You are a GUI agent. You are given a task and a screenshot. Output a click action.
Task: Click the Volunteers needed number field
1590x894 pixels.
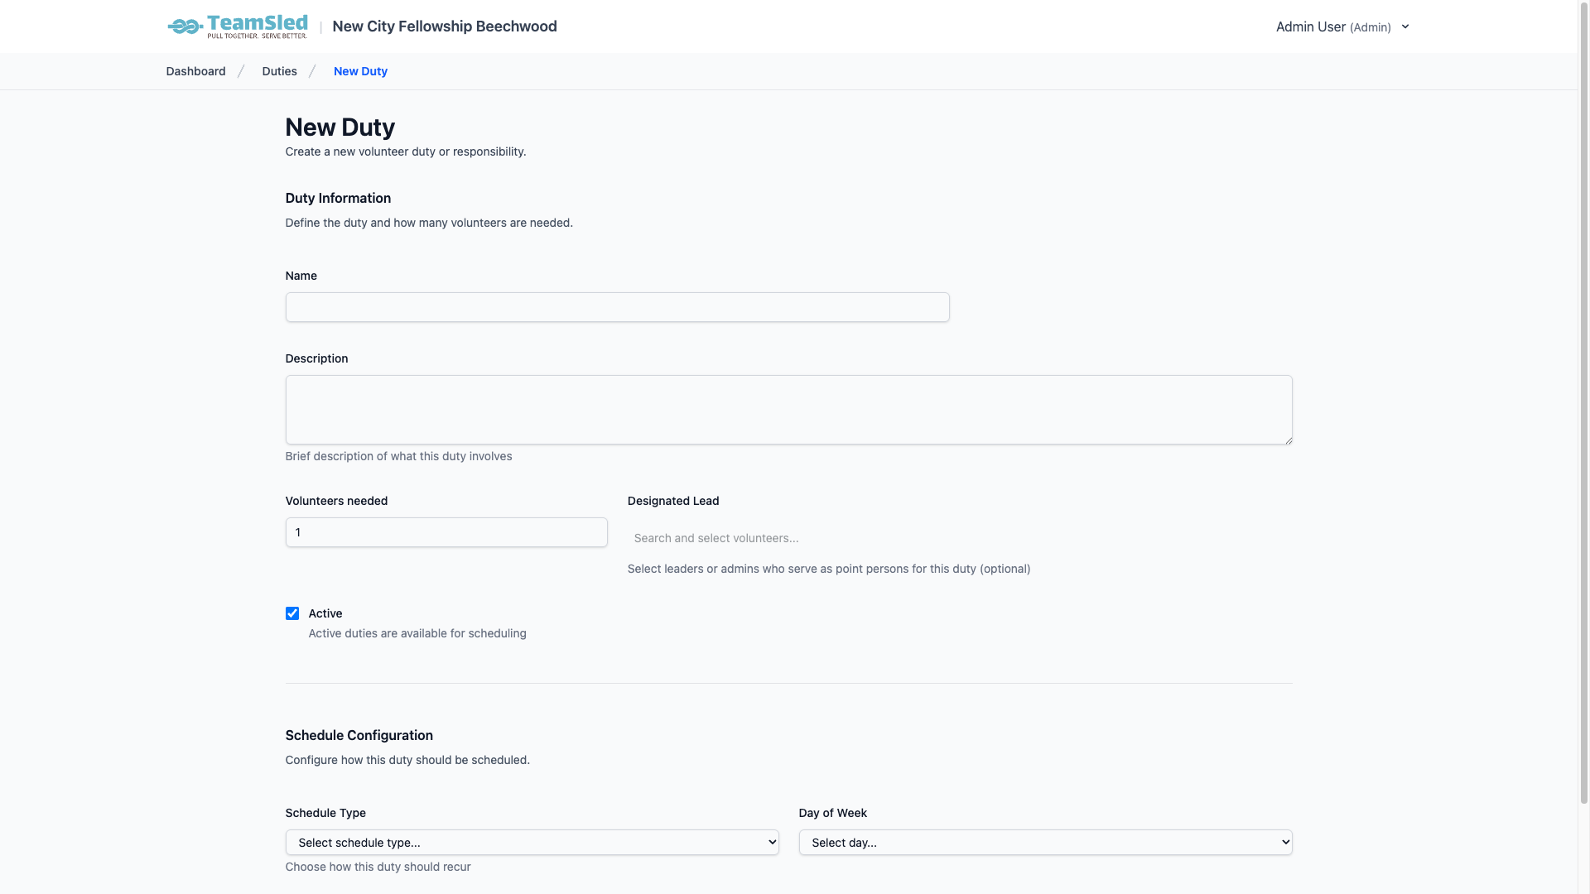click(x=446, y=532)
